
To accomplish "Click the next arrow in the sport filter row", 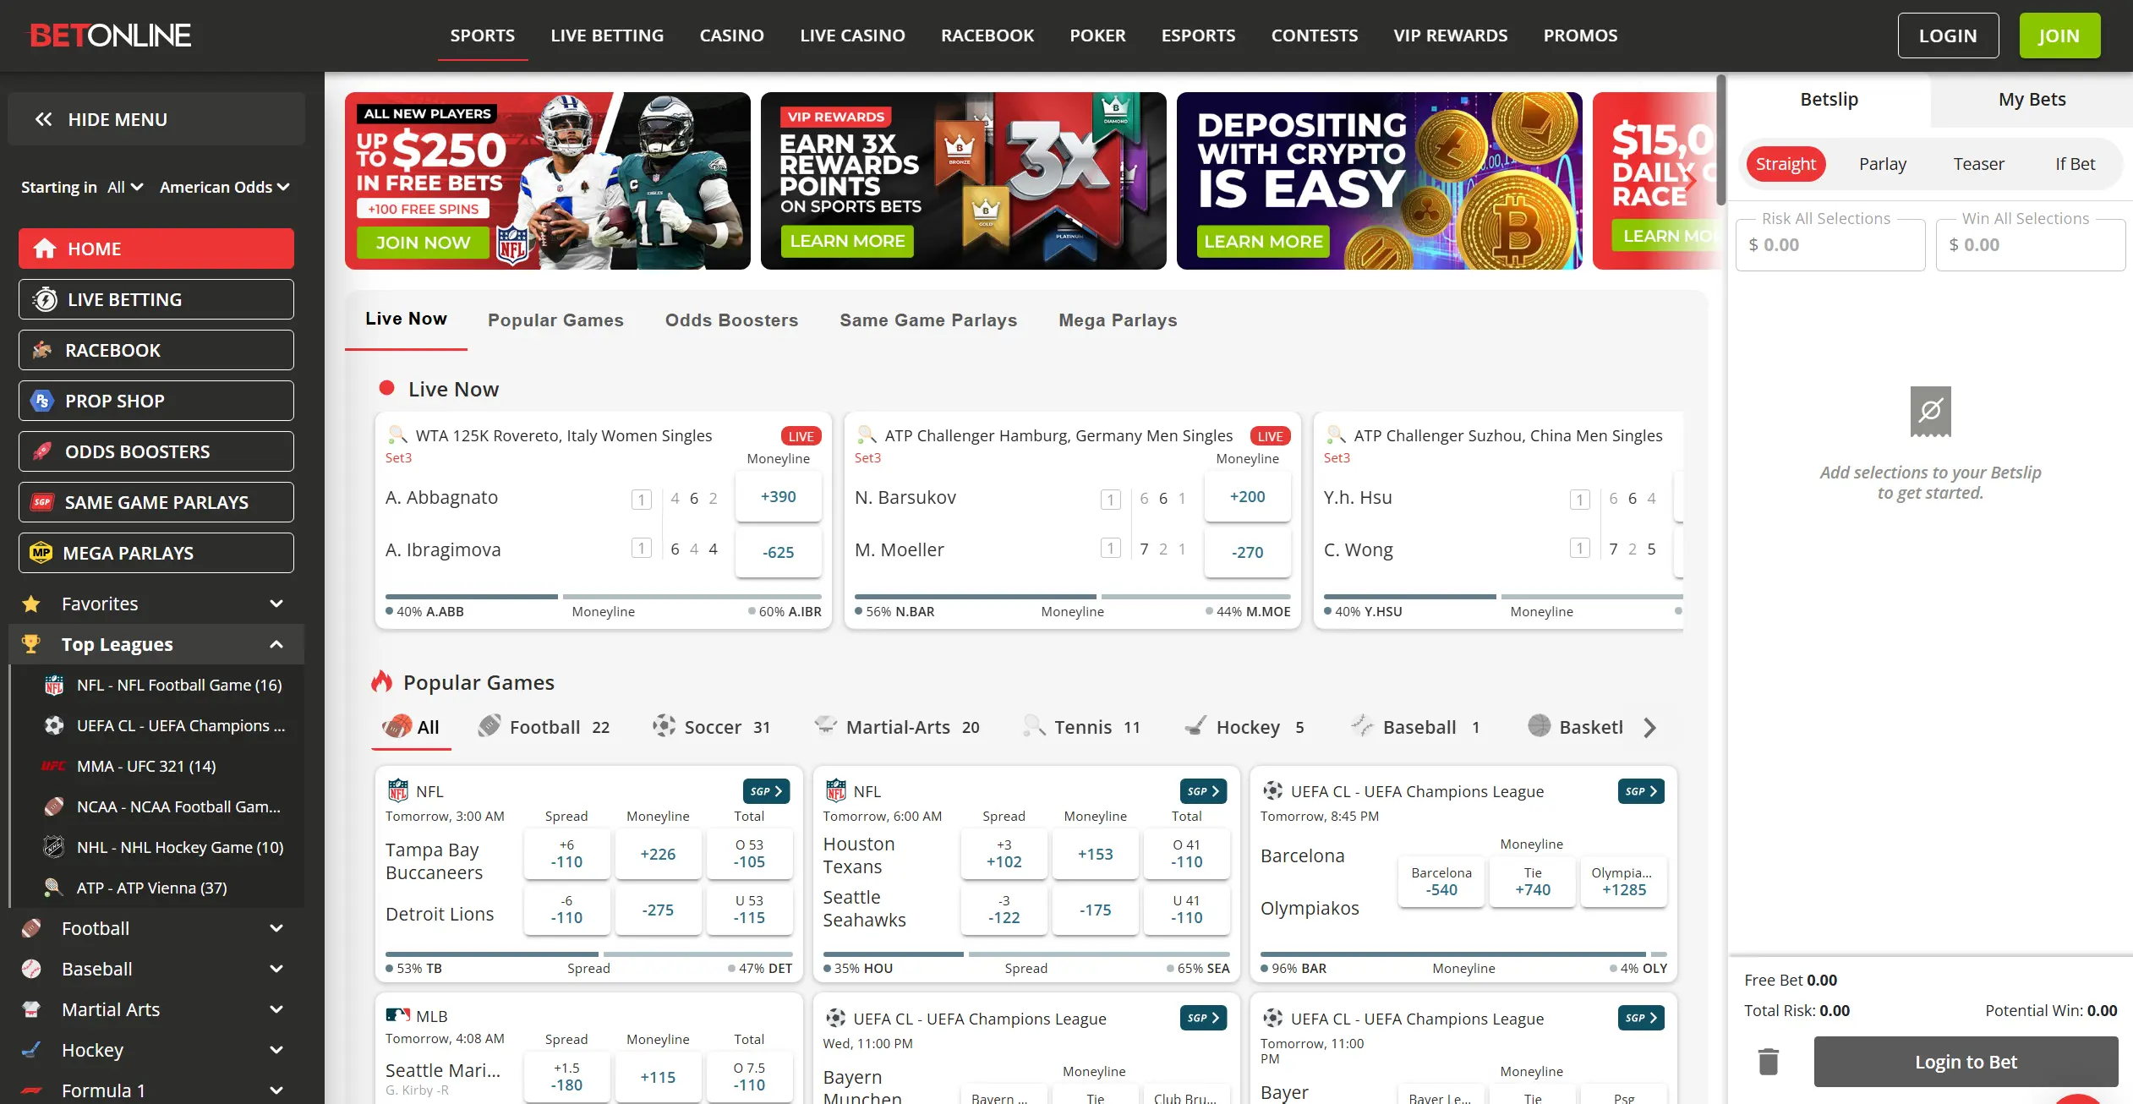I will point(1649,727).
